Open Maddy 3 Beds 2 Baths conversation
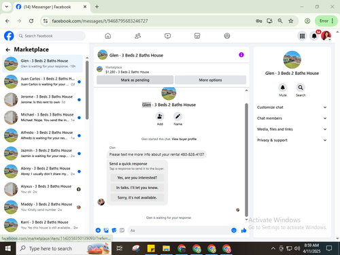This screenshot has width=340, height=255. click(42, 207)
